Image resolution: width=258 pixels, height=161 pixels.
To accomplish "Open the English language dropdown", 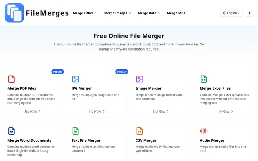I will 231,13.
